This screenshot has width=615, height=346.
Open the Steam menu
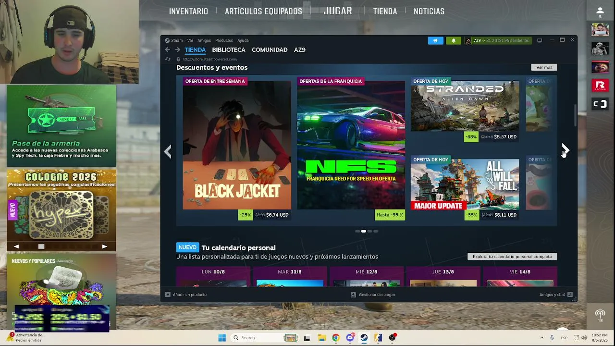click(x=177, y=40)
